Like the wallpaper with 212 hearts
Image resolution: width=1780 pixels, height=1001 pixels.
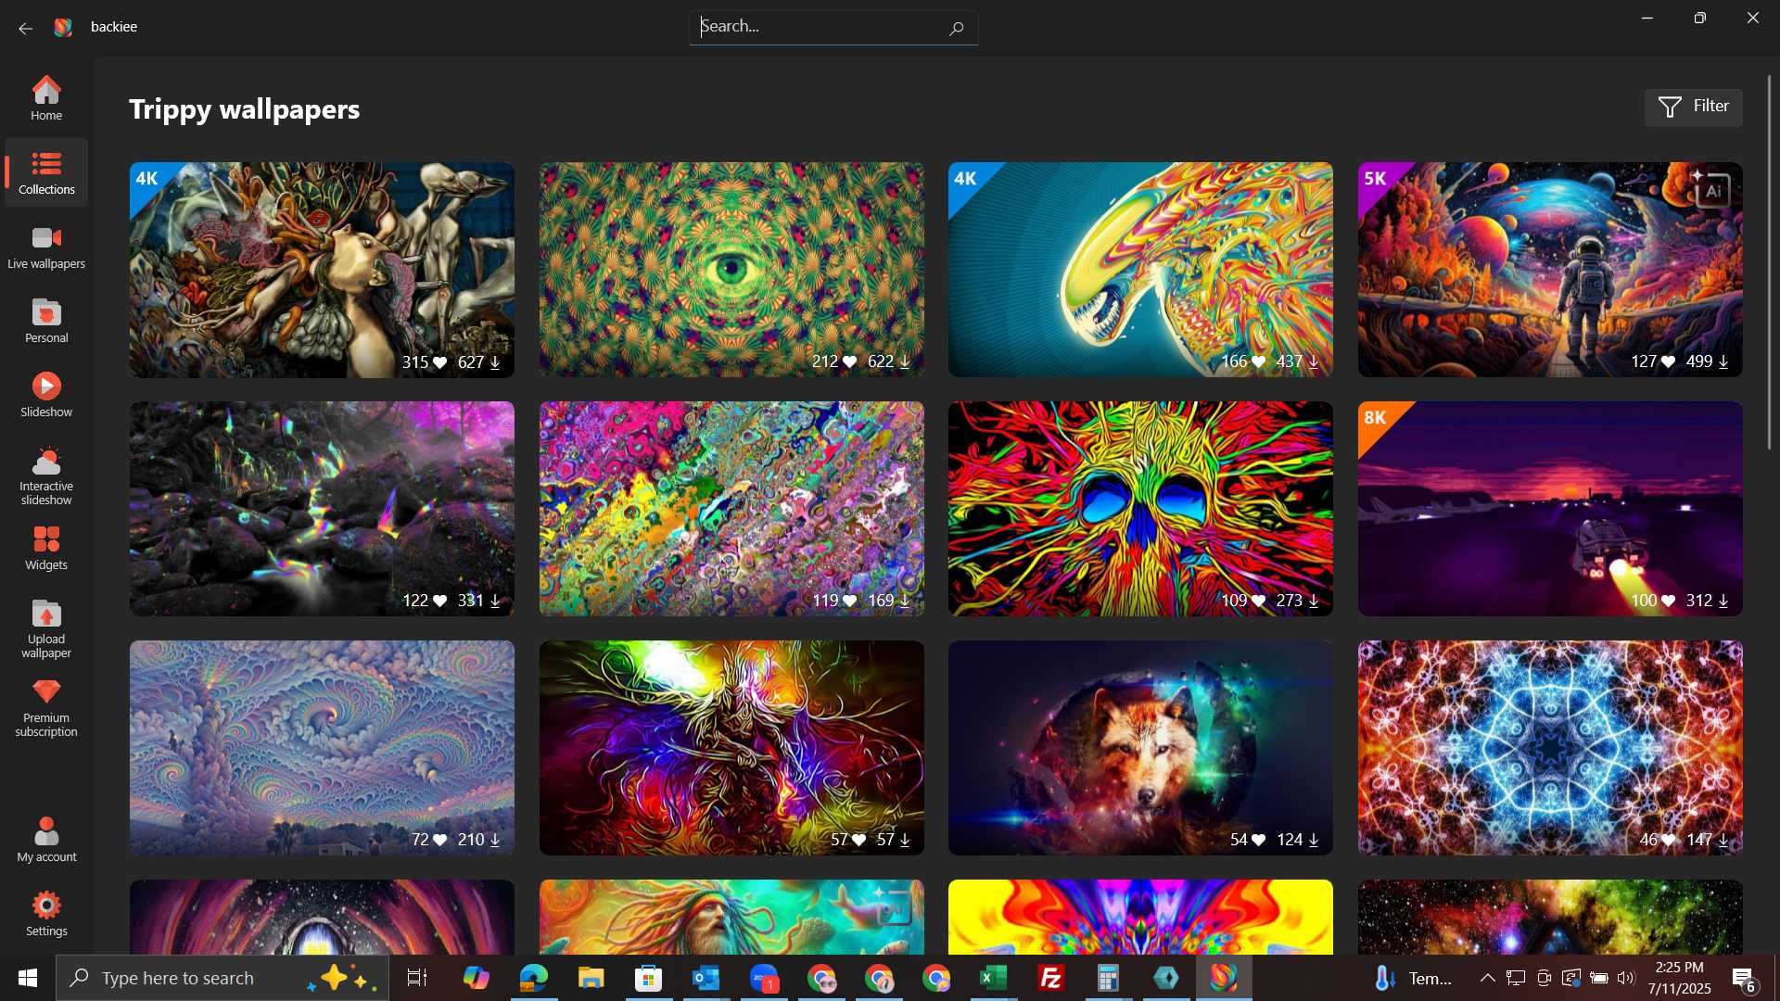click(849, 361)
